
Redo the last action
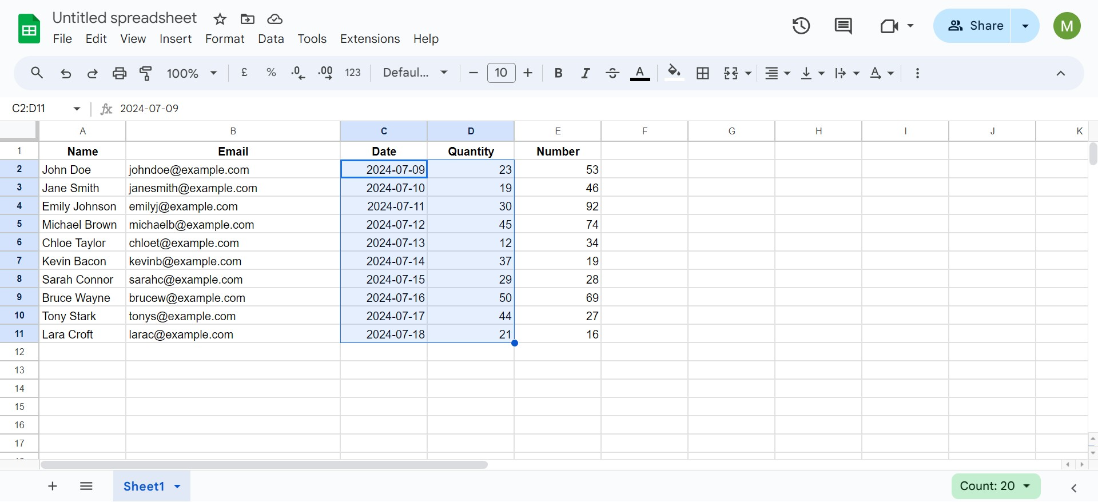[x=92, y=73]
